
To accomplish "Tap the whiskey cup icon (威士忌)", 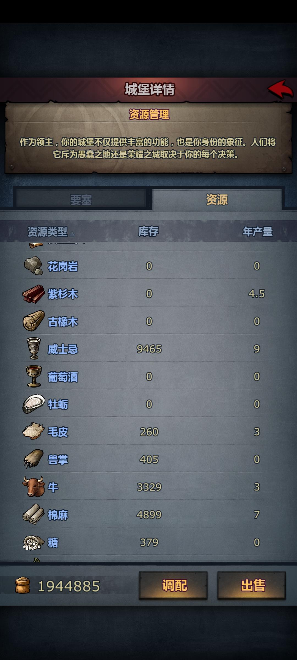I will pyautogui.click(x=34, y=348).
